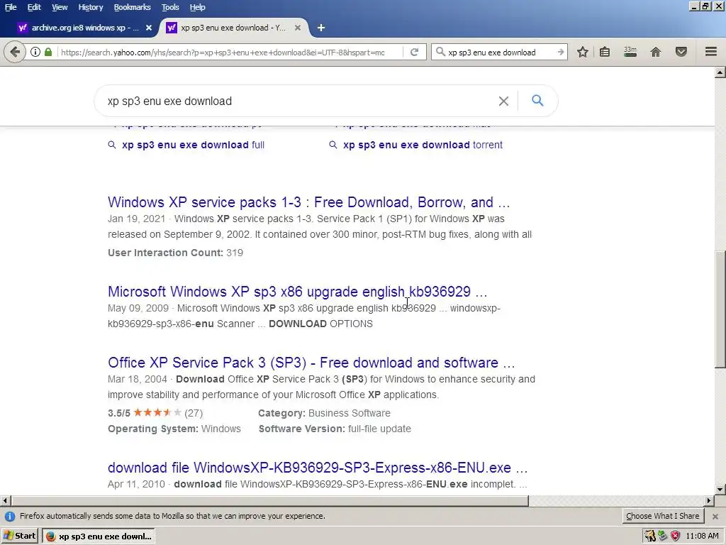The height and width of the screenshot is (545, 726).
Task: Clear Yahoo search field with X
Action: pyautogui.click(x=504, y=101)
